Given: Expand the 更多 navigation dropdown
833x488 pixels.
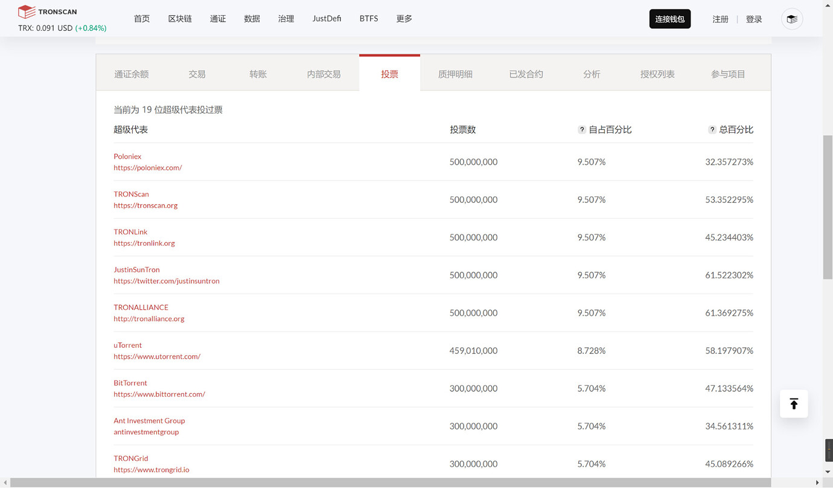Looking at the screenshot, I should click(404, 18).
